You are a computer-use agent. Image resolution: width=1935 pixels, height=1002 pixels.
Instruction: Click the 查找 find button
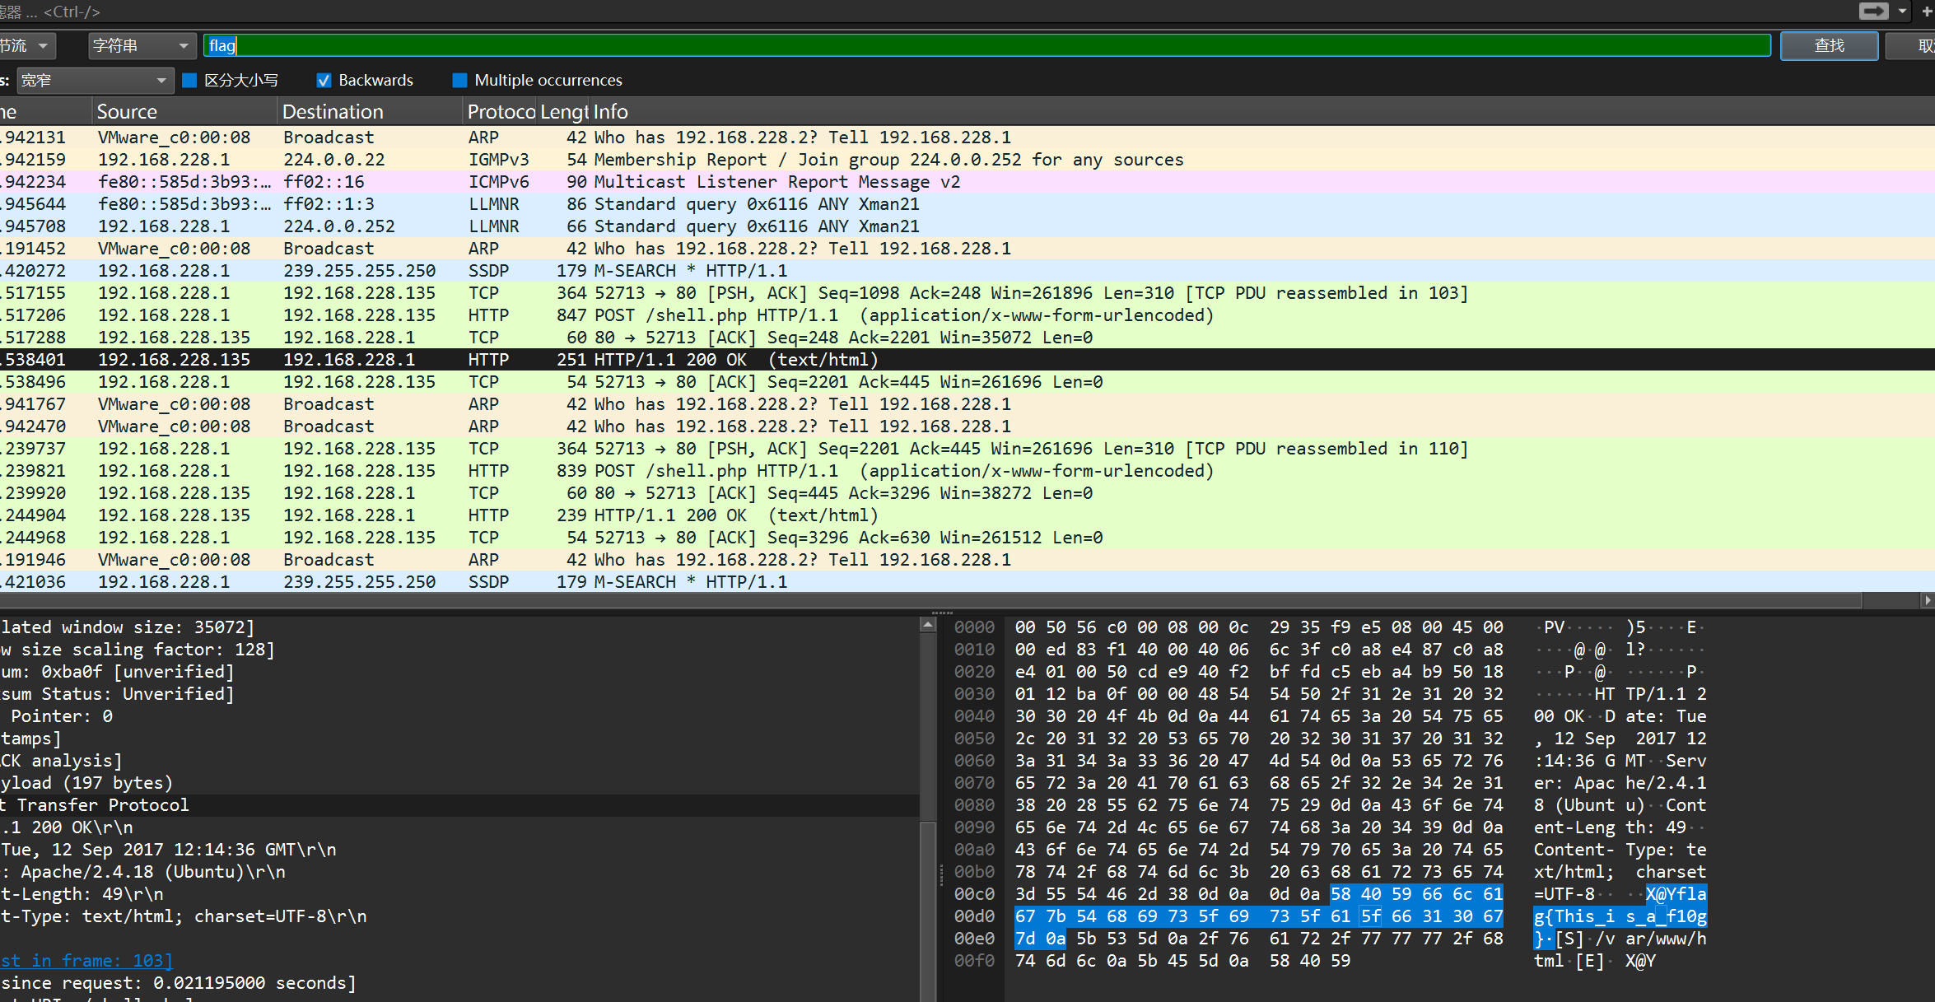coord(1828,45)
